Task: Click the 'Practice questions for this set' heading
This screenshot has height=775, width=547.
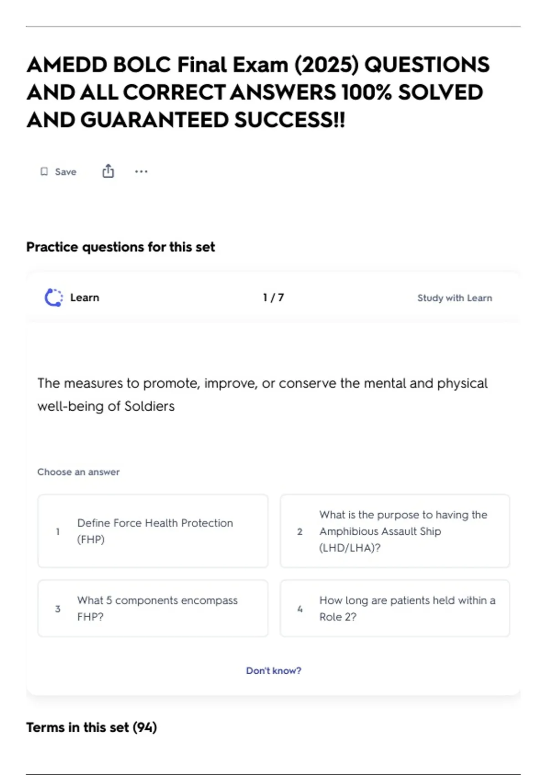Action: point(120,247)
